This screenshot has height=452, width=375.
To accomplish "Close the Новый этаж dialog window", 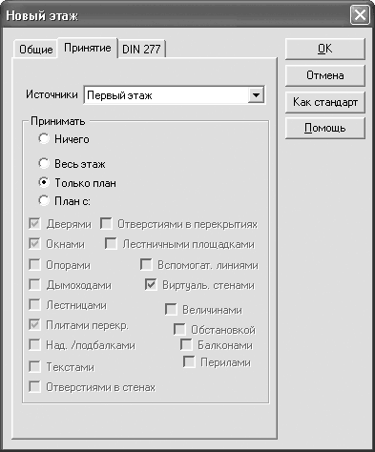I will (x=360, y=15).
